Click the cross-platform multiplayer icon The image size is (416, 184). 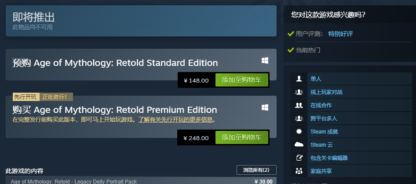click(x=299, y=118)
